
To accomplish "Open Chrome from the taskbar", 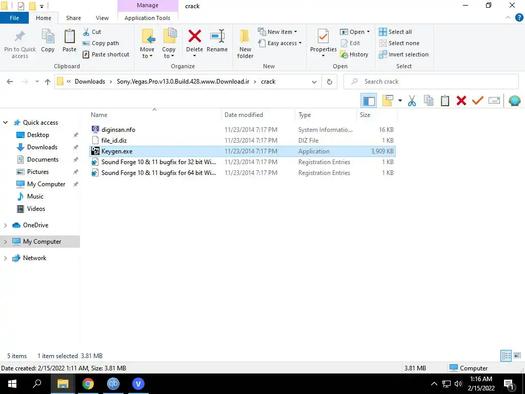I will coord(88,384).
